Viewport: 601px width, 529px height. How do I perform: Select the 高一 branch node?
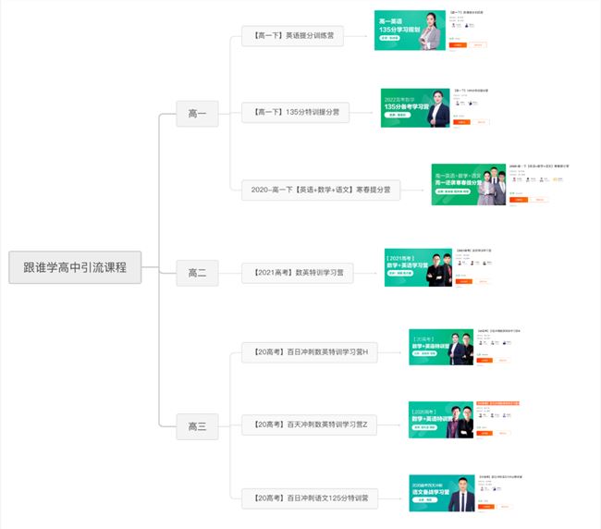(x=197, y=114)
